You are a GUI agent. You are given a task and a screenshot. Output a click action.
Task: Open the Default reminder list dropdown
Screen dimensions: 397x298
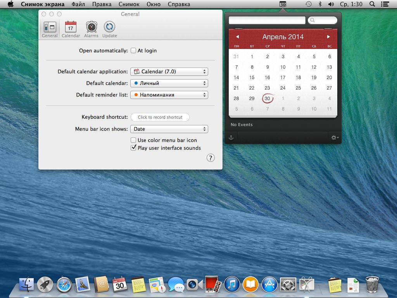(169, 95)
